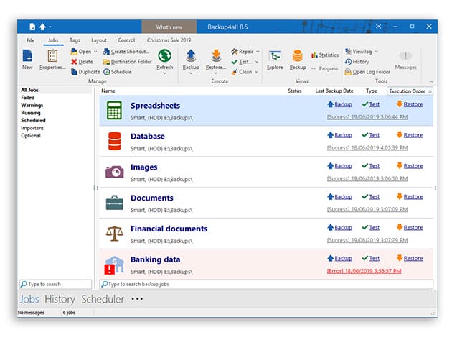The width and height of the screenshot is (452, 340).
Task: Select the Failed jobs filter
Action: point(28,97)
